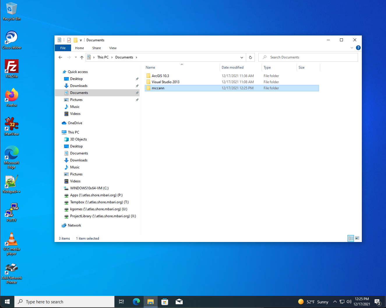The height and width of the screenshot is (308, 386).
Task: Switch to Details view layout icon
Action: (351, 238)
